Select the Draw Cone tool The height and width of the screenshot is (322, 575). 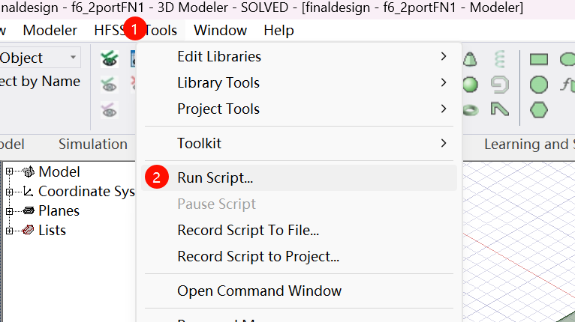click(471, 58)
